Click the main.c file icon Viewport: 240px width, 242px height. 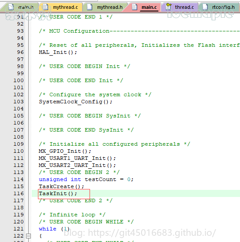coord(135,7)
